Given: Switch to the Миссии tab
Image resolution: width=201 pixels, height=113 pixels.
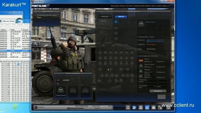Looking at the screenshot, I should coord(105,17).
